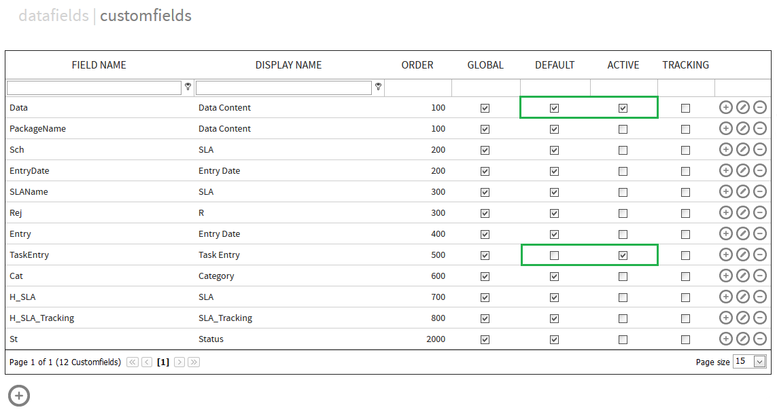
Task: Select the customfields breadcrumb label
Action: coord(145,15)
